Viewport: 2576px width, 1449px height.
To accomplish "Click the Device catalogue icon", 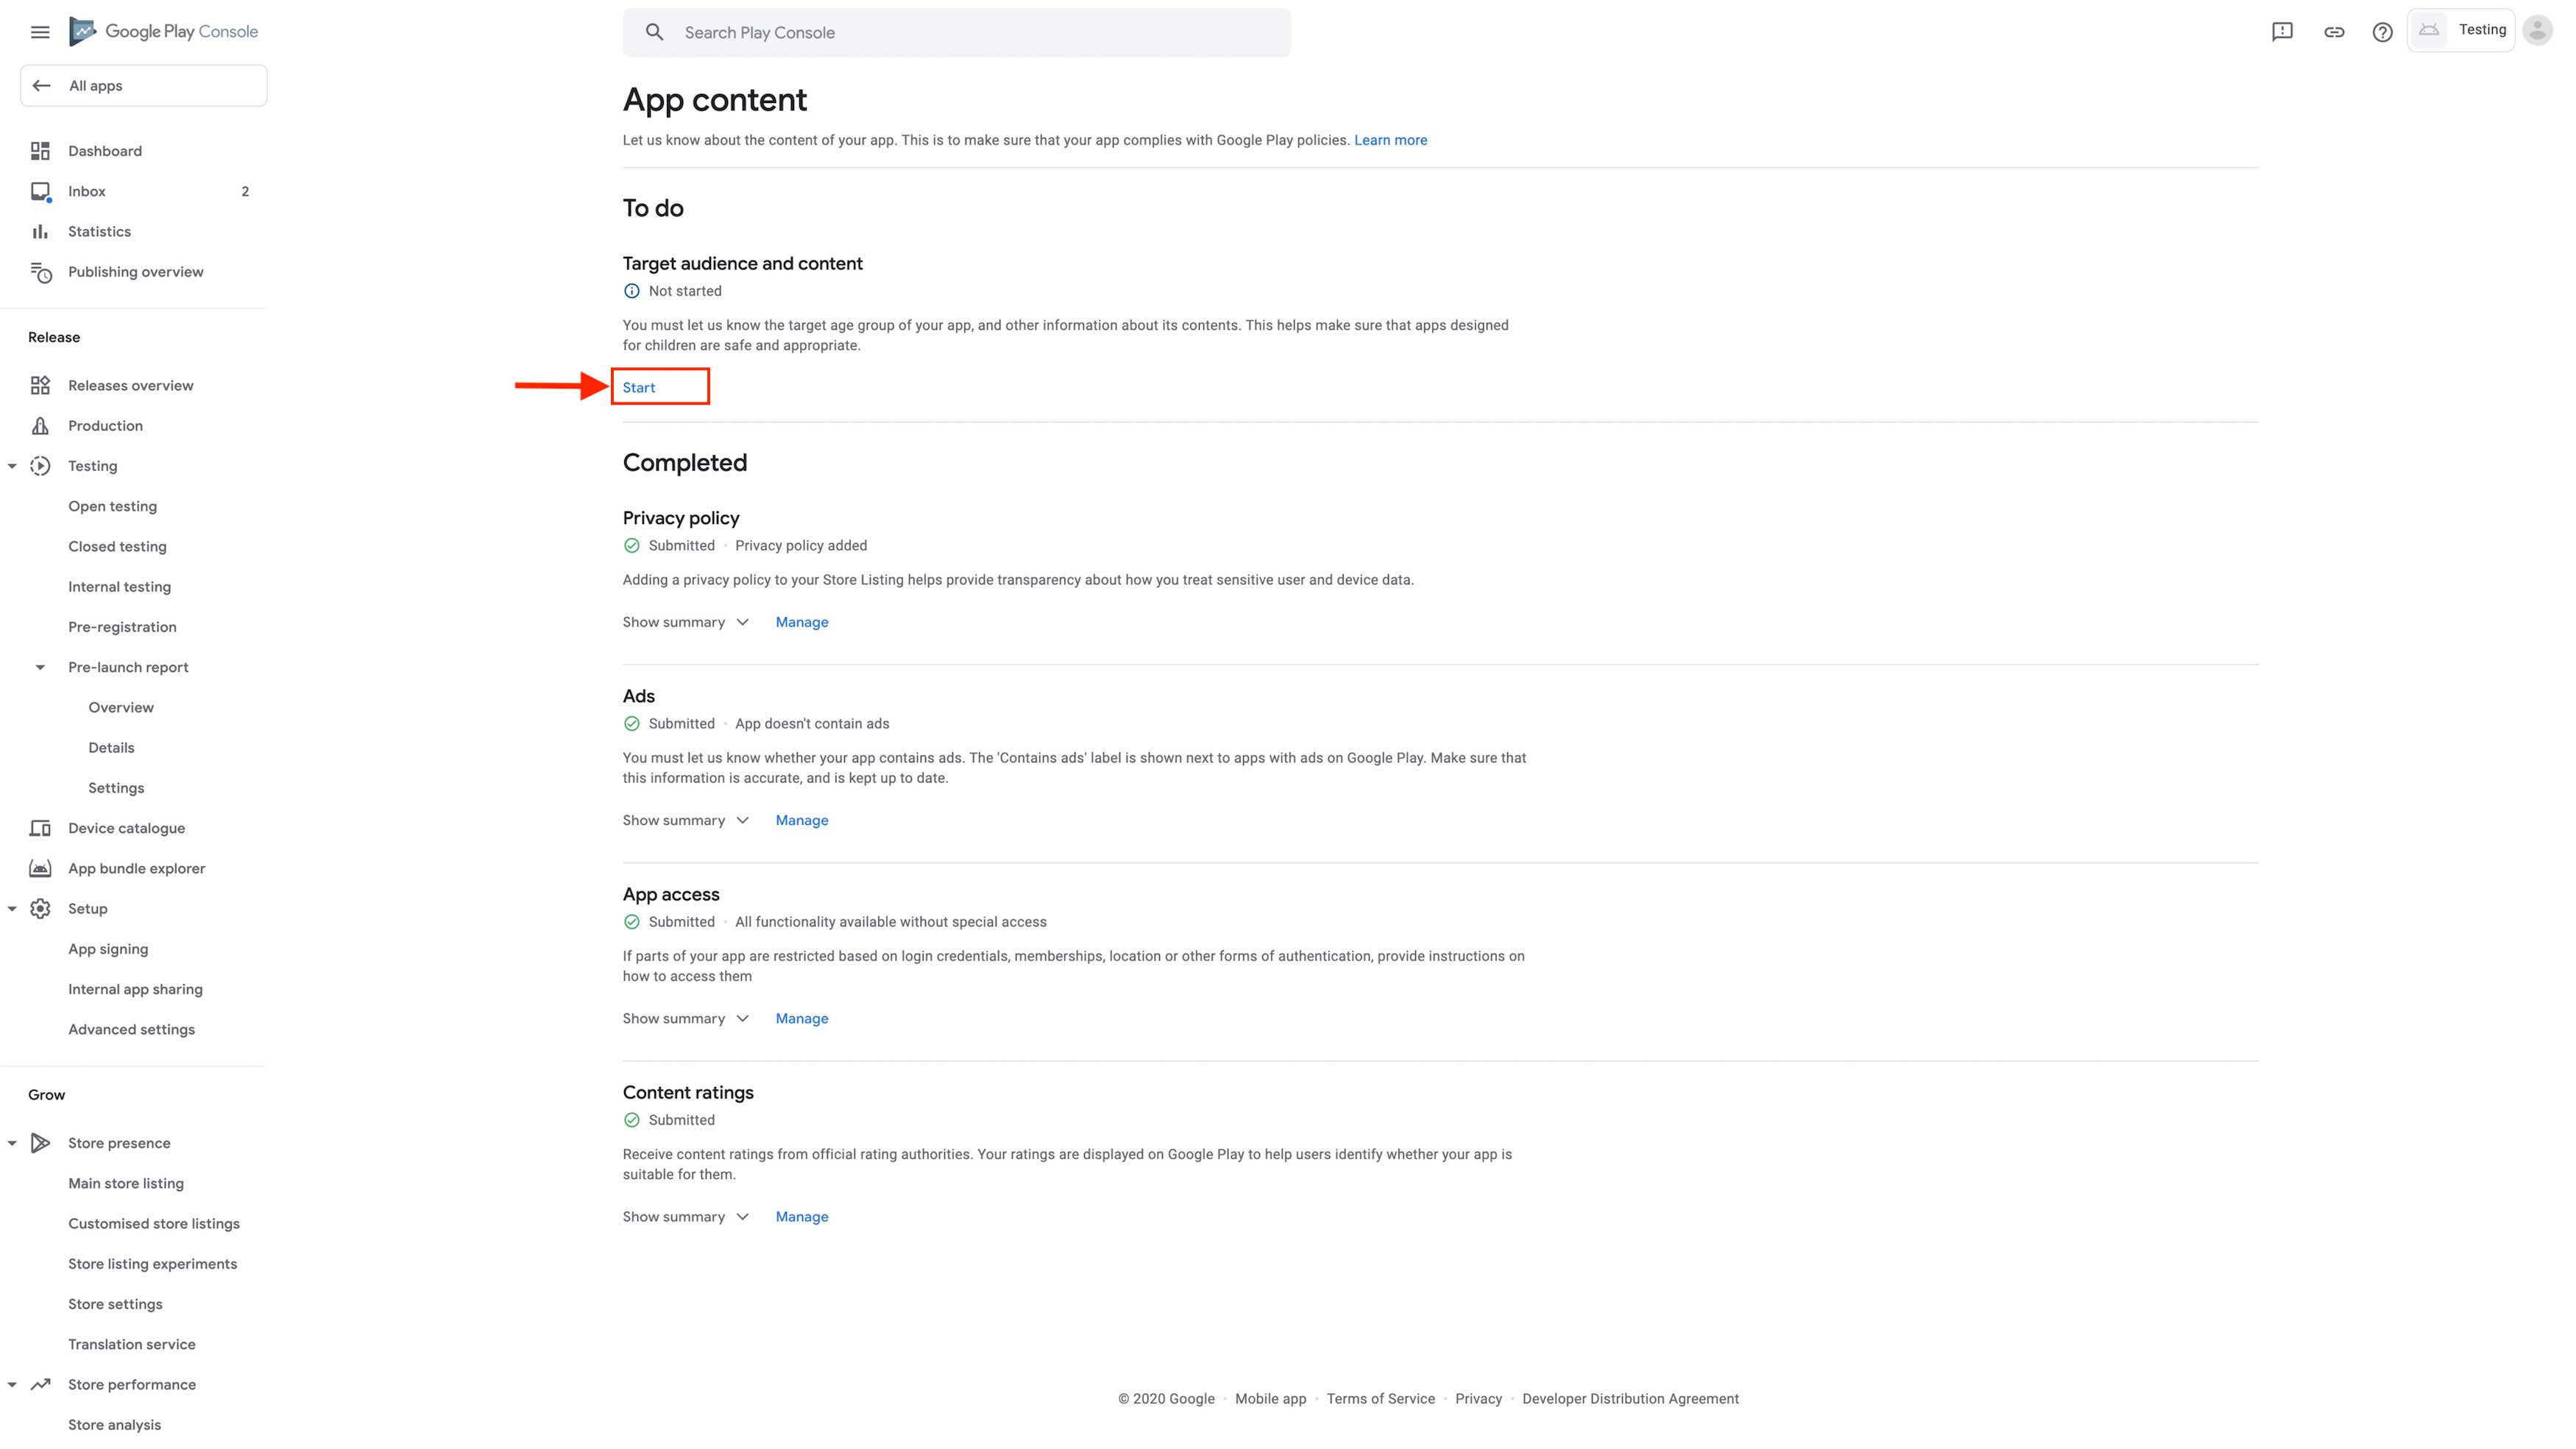I will (40, 828).
